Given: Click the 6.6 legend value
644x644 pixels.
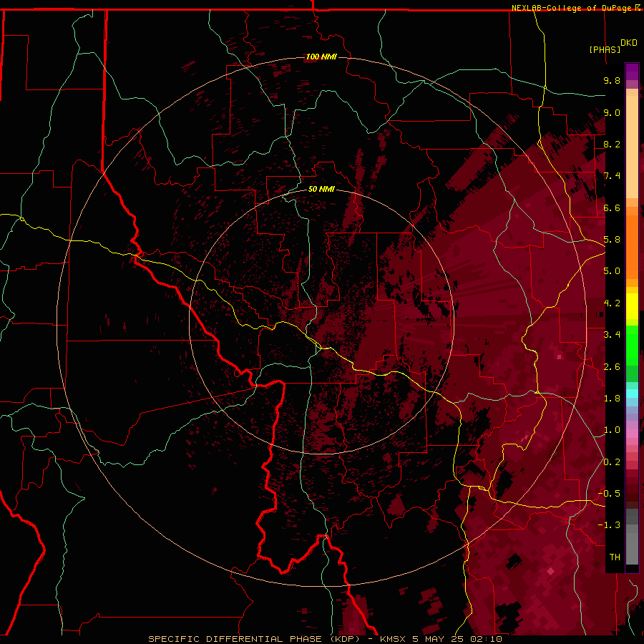Looking at the screenshot, I should 612,208.
